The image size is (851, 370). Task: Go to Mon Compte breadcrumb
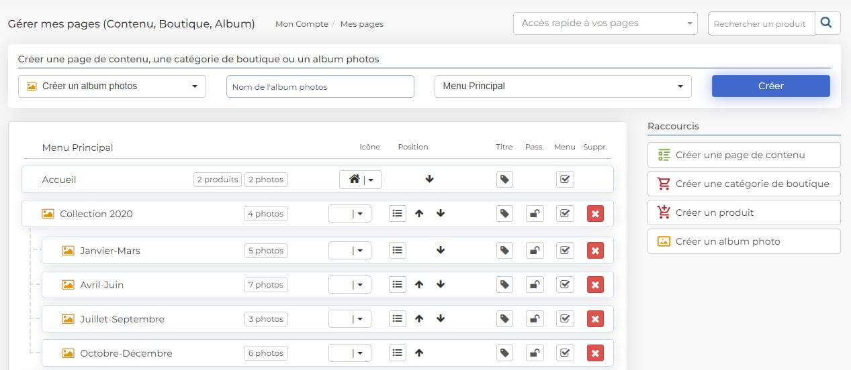[x=301, y=24]
